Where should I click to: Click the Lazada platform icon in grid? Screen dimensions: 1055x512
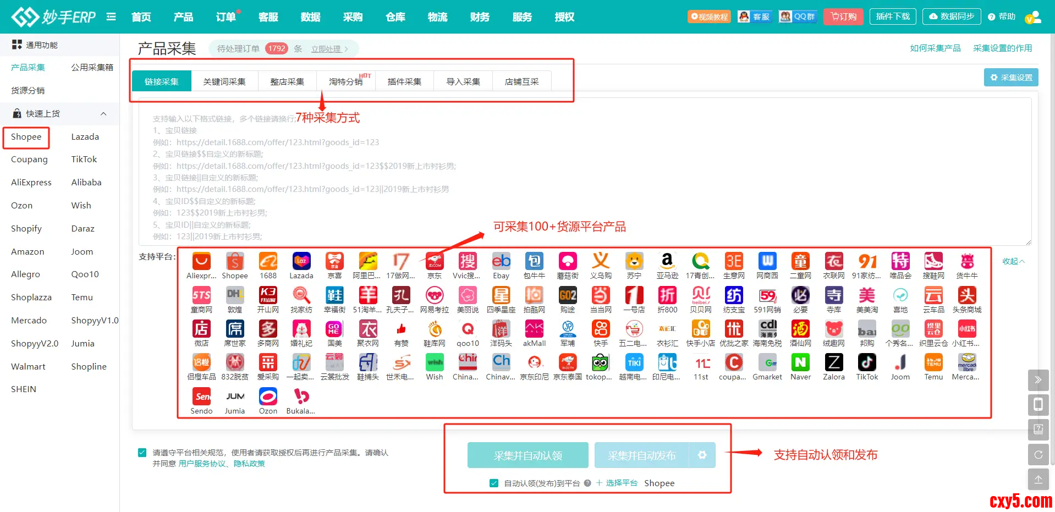[301, 262]
